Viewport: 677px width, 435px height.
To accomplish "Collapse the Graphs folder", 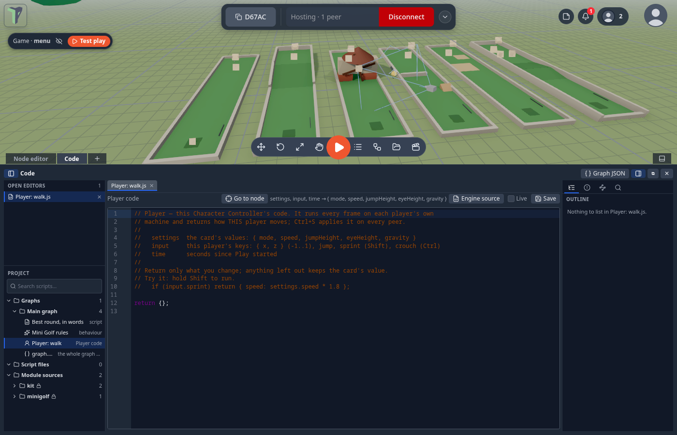I will tap(9, 301).
